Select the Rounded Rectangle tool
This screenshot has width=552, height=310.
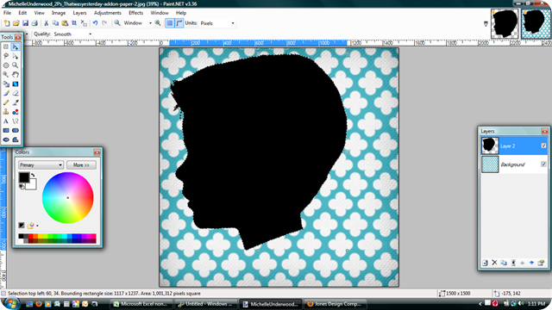pyautogui.click(x=16, y=130)
